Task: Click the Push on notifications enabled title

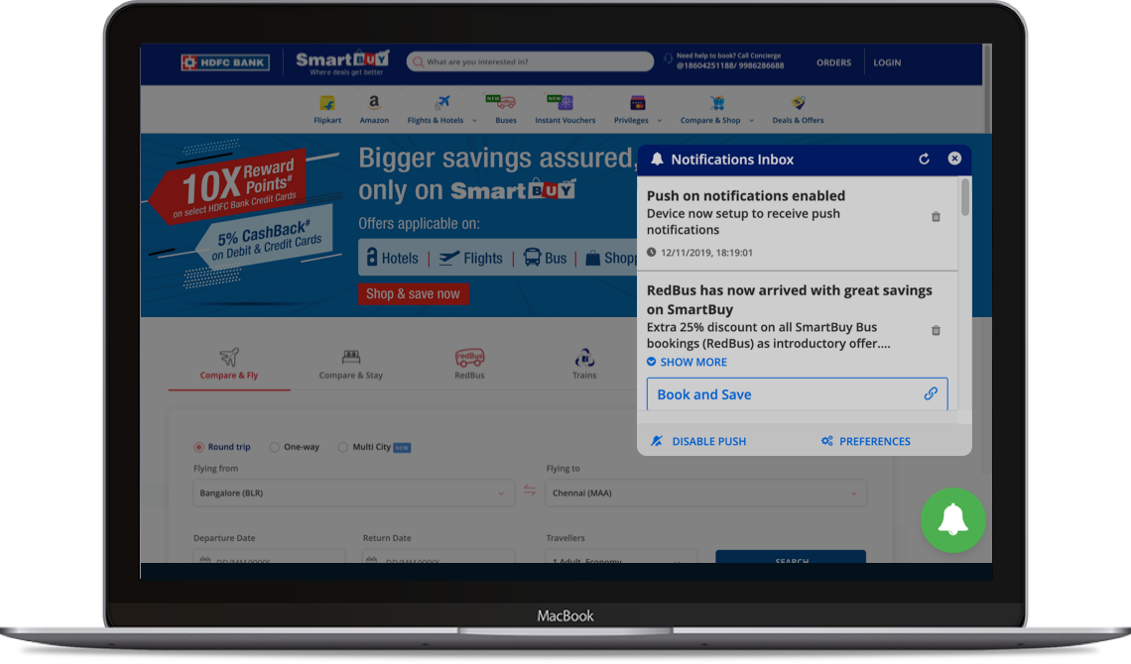Action: point(746,196)
